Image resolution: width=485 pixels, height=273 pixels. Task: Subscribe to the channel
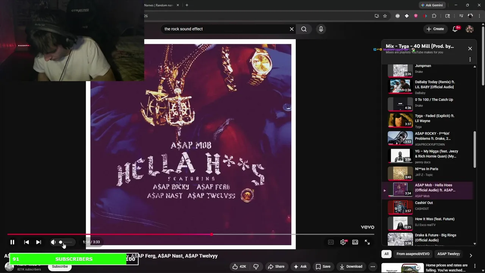point(60,267)
